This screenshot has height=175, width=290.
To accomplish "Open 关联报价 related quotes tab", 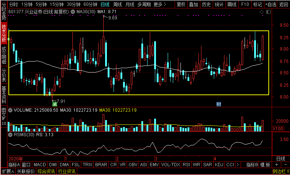I will [26, 171].
